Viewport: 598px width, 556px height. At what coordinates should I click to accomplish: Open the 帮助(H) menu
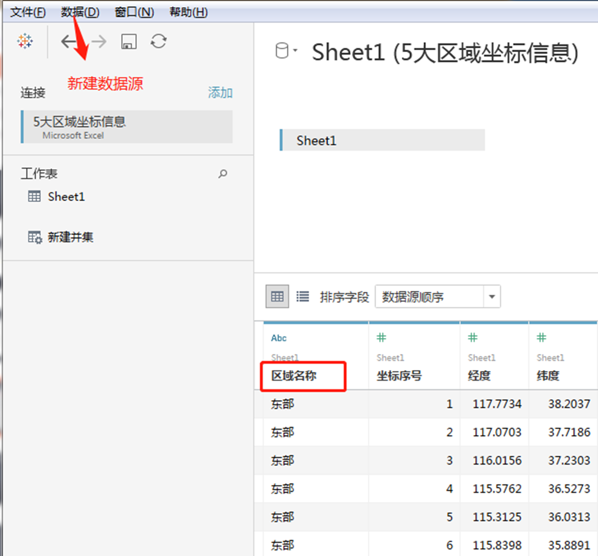point(188,12)
